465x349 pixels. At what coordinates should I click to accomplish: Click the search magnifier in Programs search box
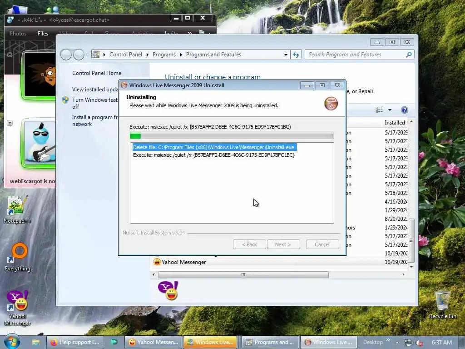409,55
